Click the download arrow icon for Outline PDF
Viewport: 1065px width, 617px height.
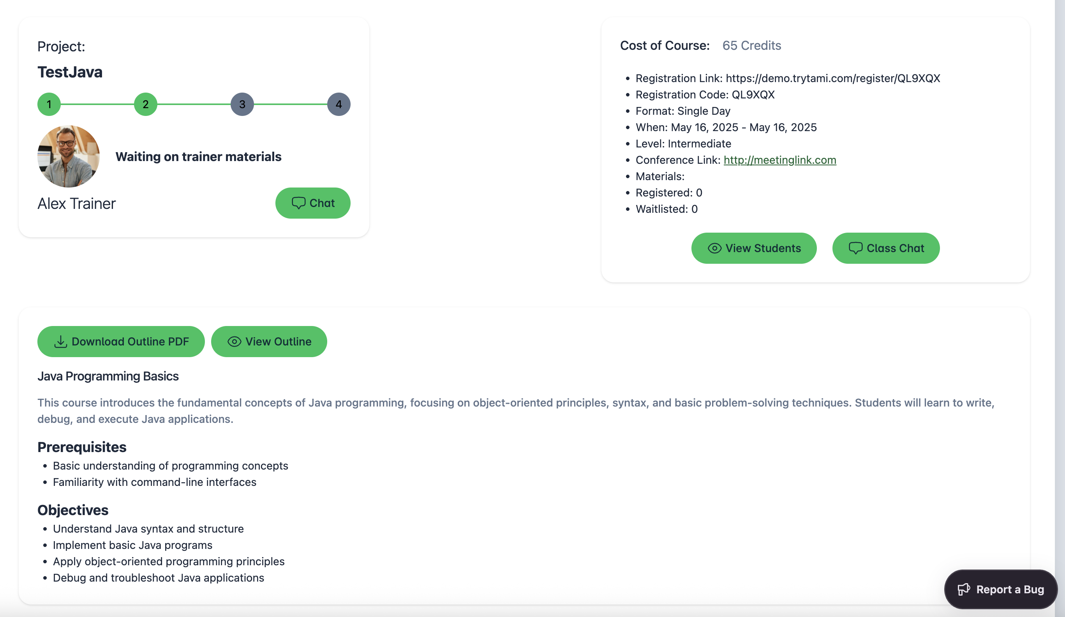[60, 342]
